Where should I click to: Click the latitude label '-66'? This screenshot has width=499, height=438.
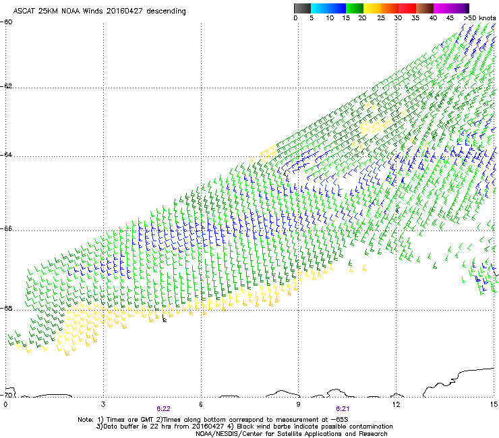coord(7,229)
